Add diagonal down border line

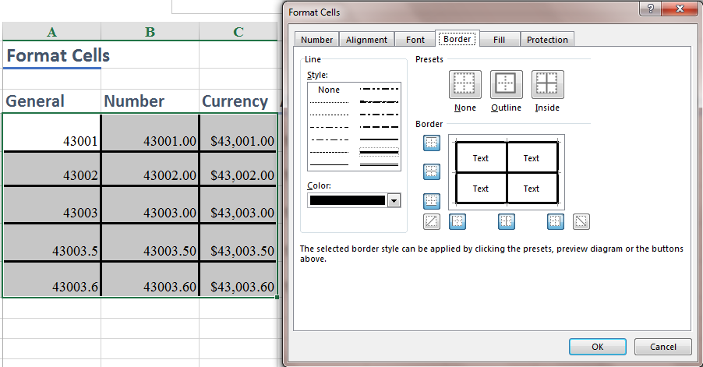[581, 222]
